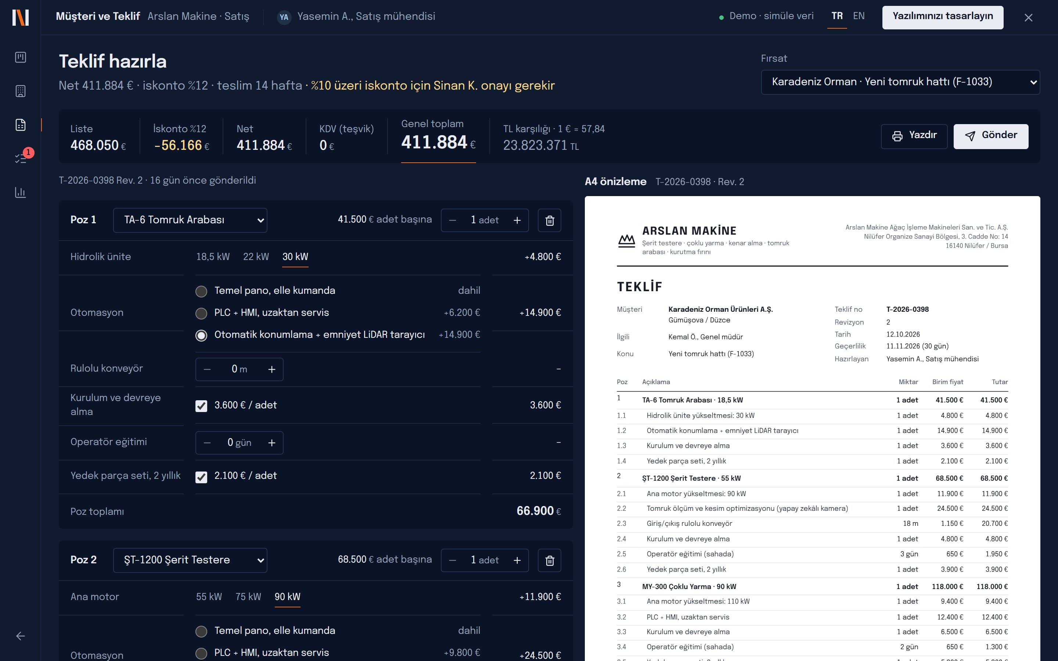Viewport: 1058px width, 661px height.
Task: Decrease Poz 2 quantity with minus
Action: click(x=453, y=560)
